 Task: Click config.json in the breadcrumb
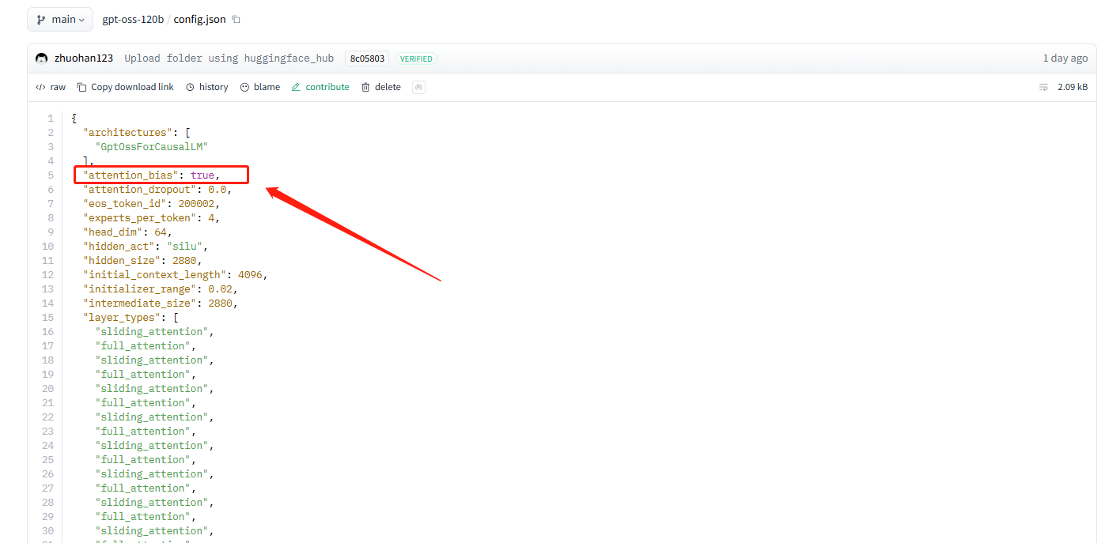point(200,19)
